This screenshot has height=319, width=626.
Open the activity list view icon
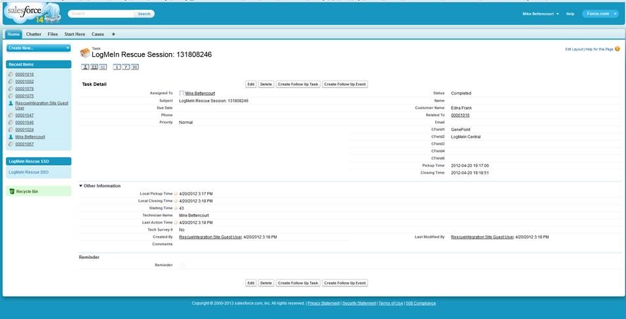[x=103, y=67]
